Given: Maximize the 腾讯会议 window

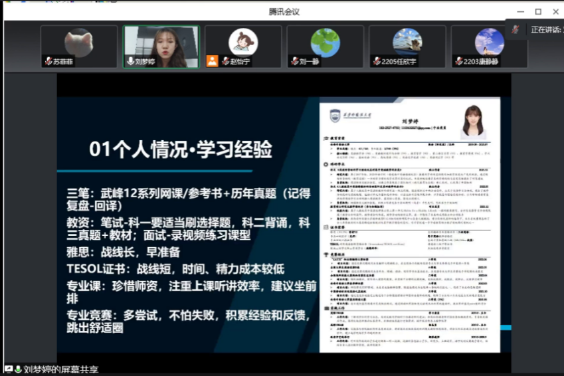Looking at the screenshot, I should tap(538, 11).
